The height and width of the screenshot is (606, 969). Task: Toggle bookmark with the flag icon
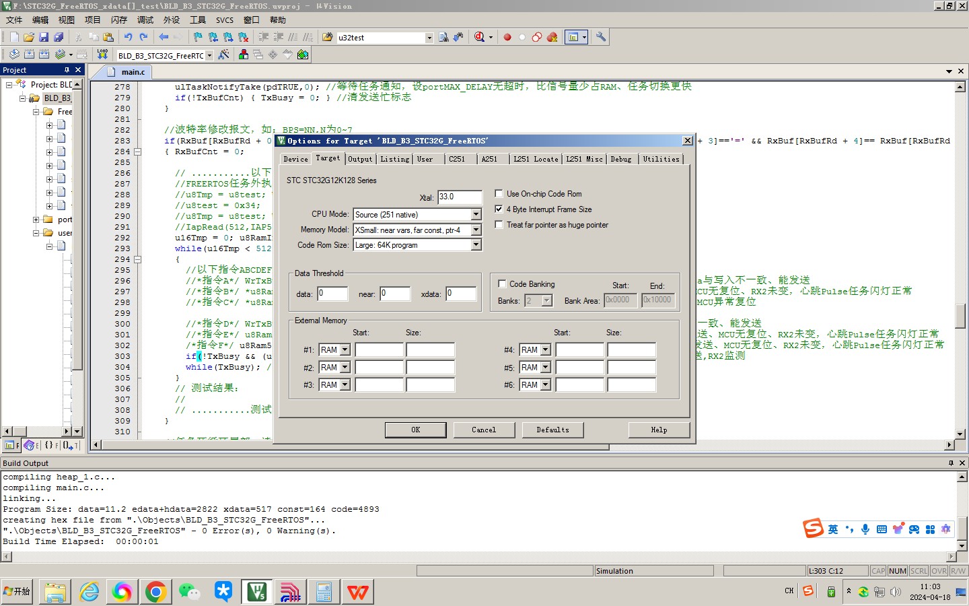pos(198,38)
